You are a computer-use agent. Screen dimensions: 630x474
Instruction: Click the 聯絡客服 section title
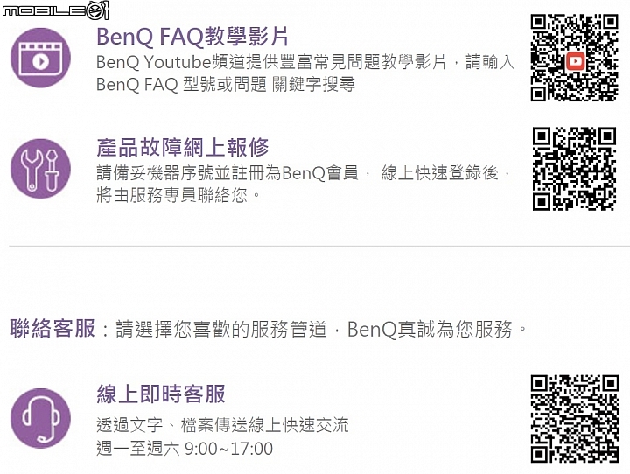point(52,330)
